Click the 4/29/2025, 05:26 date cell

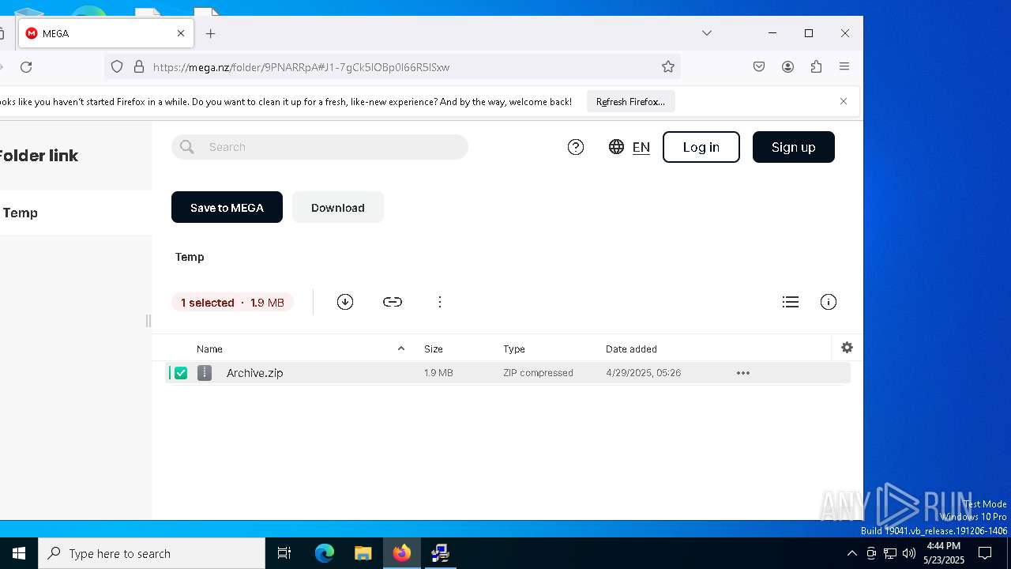[x=643, y=373]
